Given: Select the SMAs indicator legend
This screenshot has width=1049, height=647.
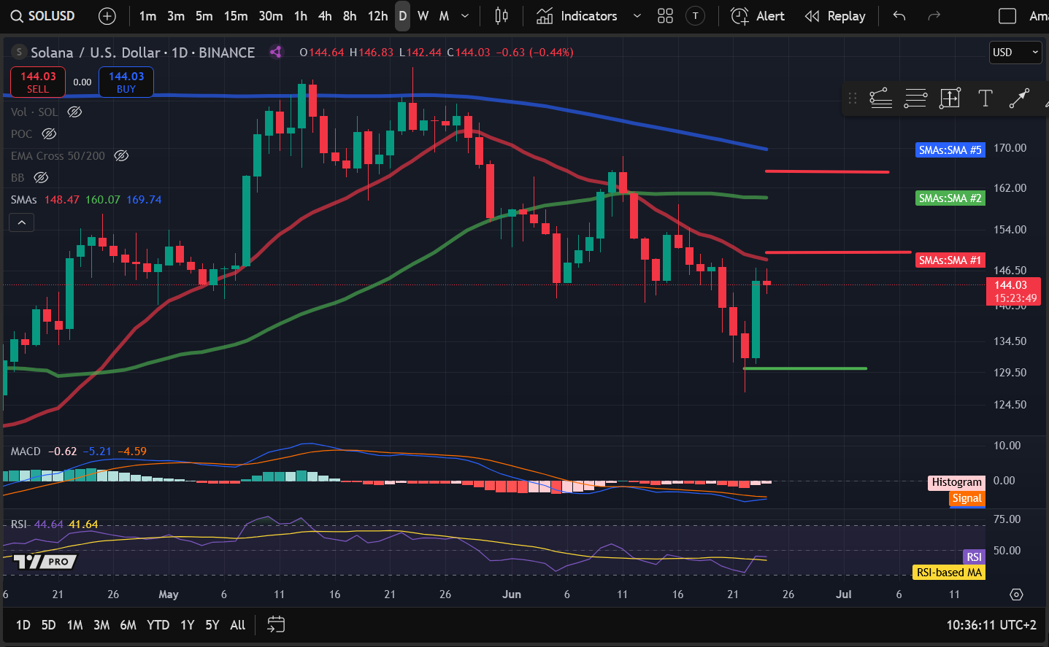Looking at the screenshot, I should tap(23, 199).
